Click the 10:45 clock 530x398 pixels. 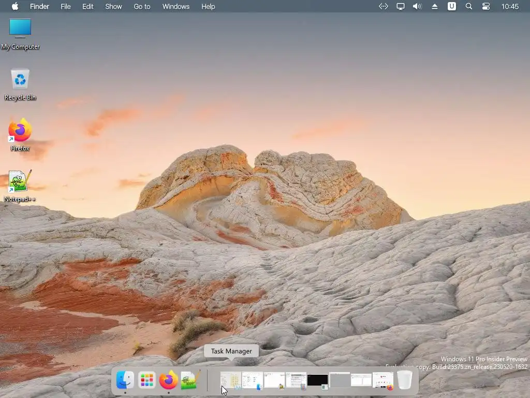(x=510, y=6)
